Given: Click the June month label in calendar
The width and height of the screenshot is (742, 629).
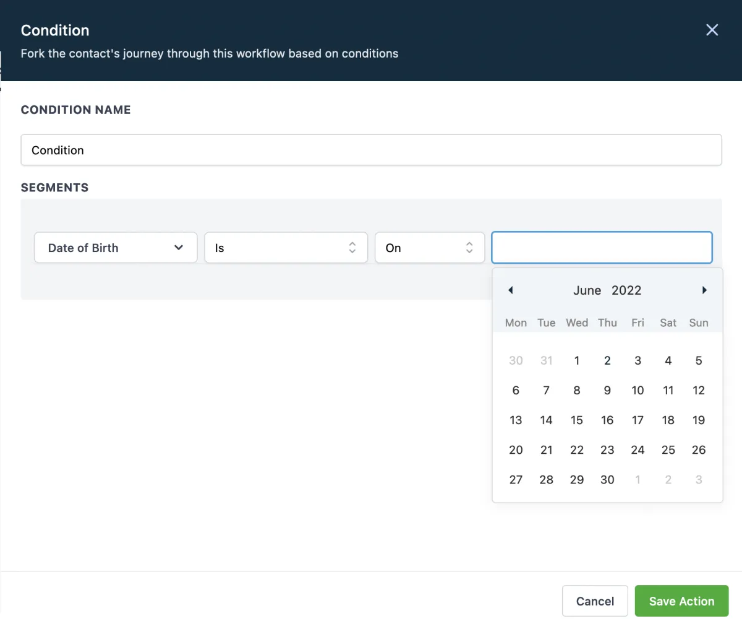Looking at the screenshot, I should tap(587, 290).
